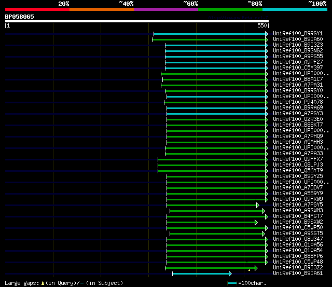Image resolution: width=332 pixels, height=287 pixels.
Task: Open hit UniRef100_Q8LPJ3
Action: click(298, 165)
